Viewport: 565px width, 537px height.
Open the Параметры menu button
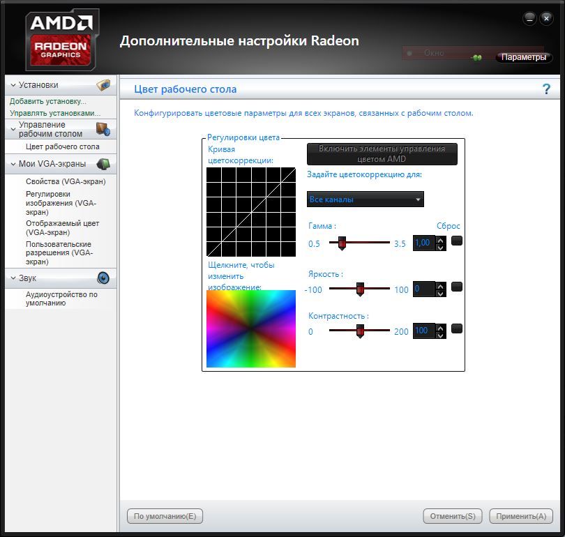[x=524, y=57]
